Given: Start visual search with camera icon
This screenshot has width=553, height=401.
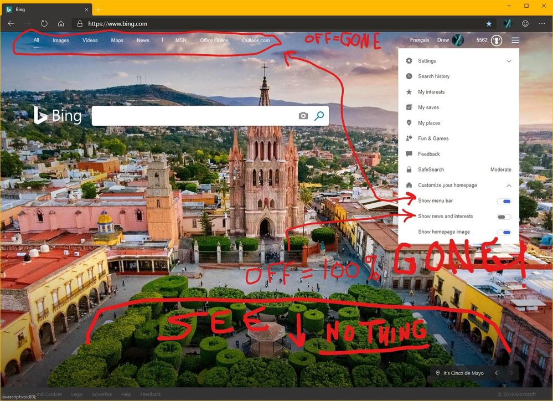Looking at the screenshot, I should [303, 116].
